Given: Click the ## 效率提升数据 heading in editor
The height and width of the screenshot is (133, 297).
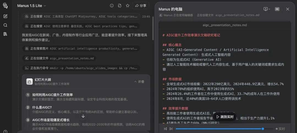Looking at the screenshot, I should 175,108.
